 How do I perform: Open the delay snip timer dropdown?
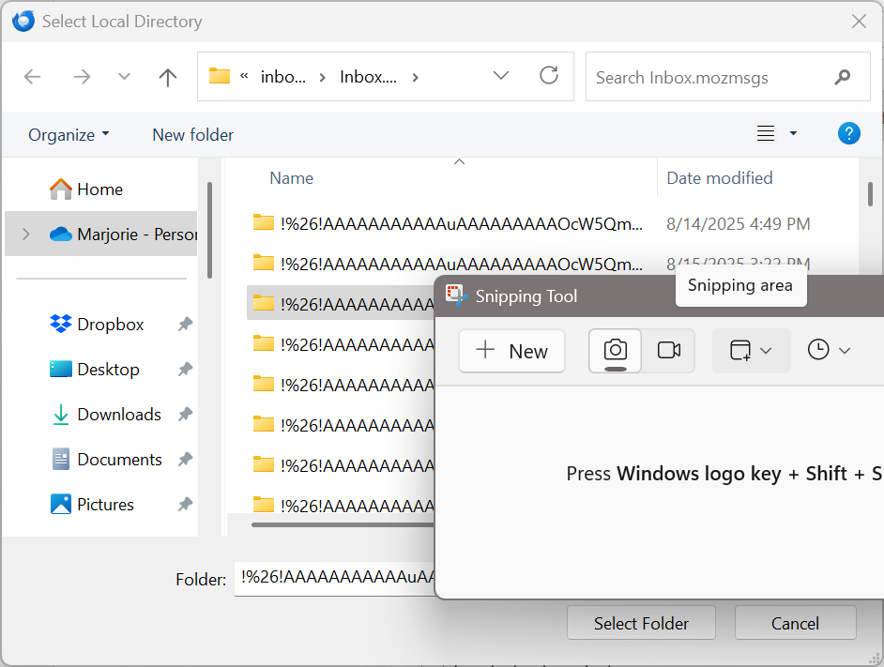coord(829,351)
